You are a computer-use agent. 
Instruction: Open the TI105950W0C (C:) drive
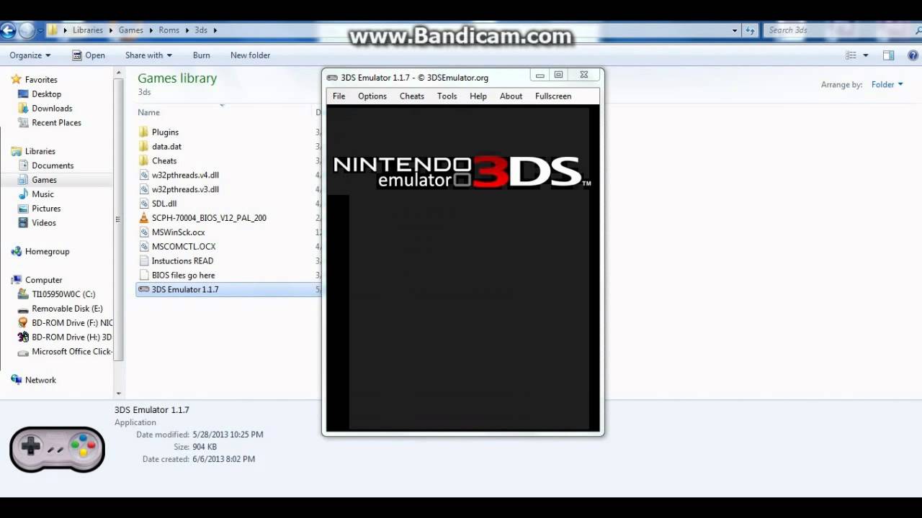coord(63,294)
